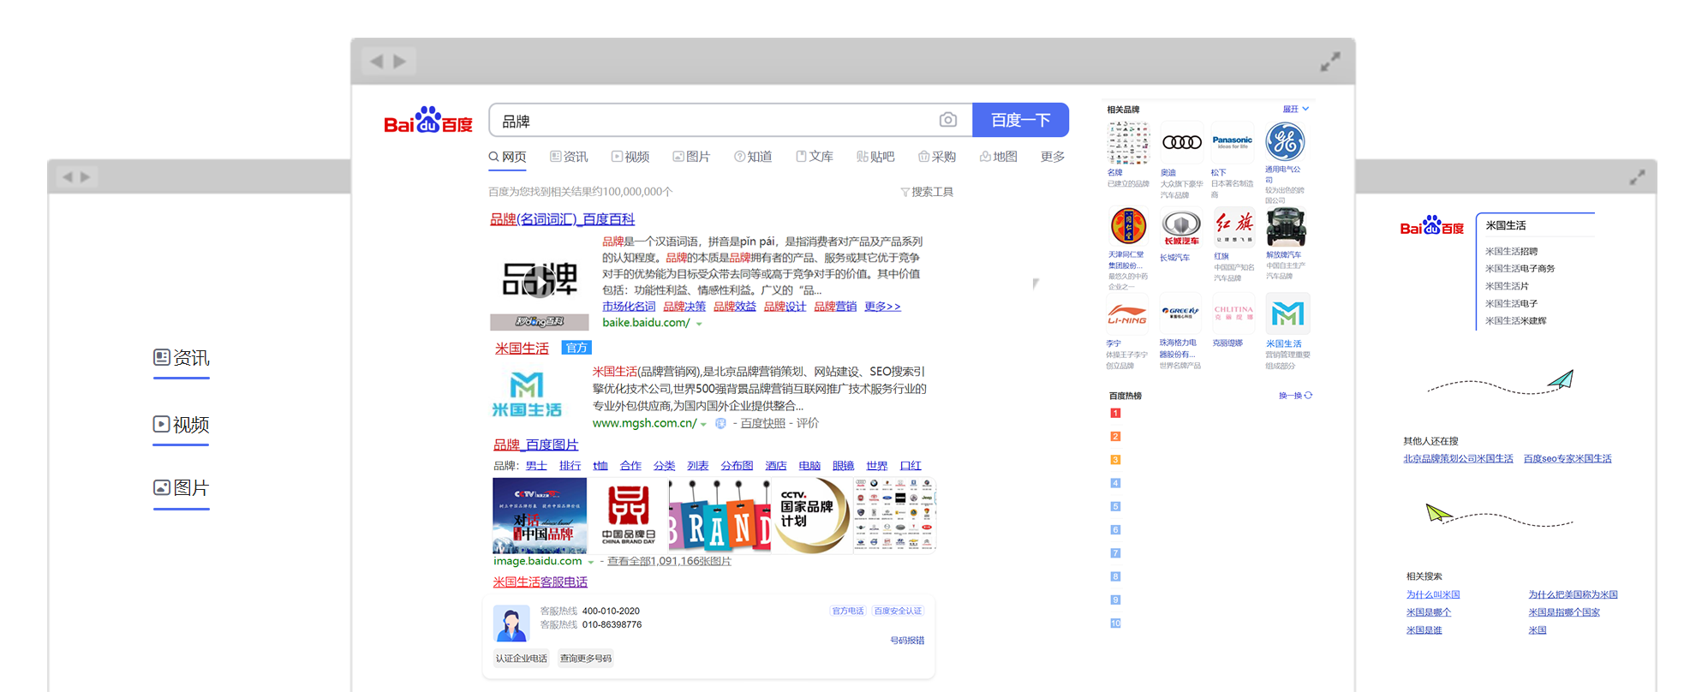Screen dimensions: 1696x692
Task: Open dropdown arrow after www.mgsh.com.cn/
Action: coord(703,424)
